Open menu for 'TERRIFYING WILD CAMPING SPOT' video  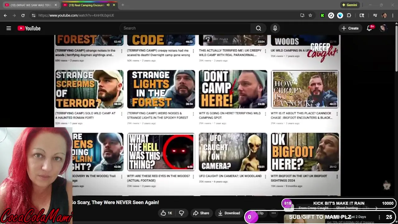click(x=265, y=114)
